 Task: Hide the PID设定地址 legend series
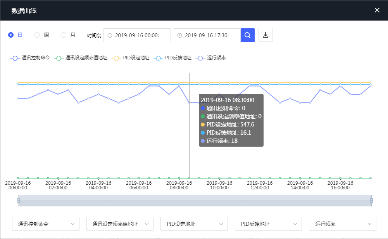point(131,58)
